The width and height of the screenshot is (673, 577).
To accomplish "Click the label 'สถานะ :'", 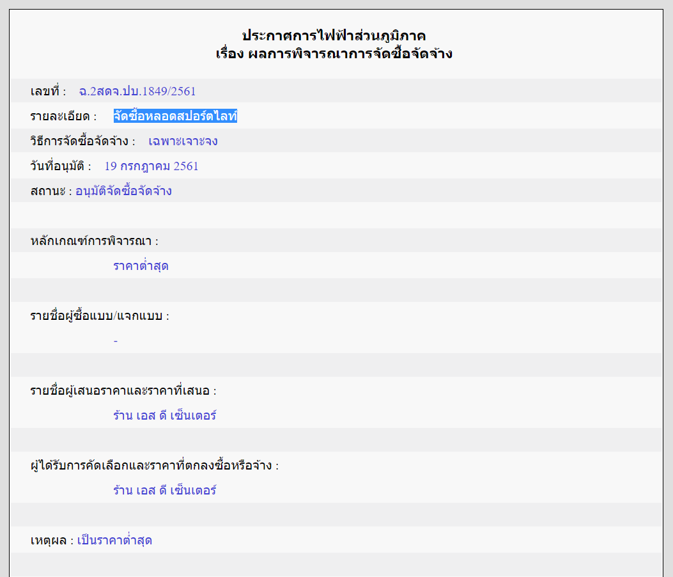I will [51, 191].
